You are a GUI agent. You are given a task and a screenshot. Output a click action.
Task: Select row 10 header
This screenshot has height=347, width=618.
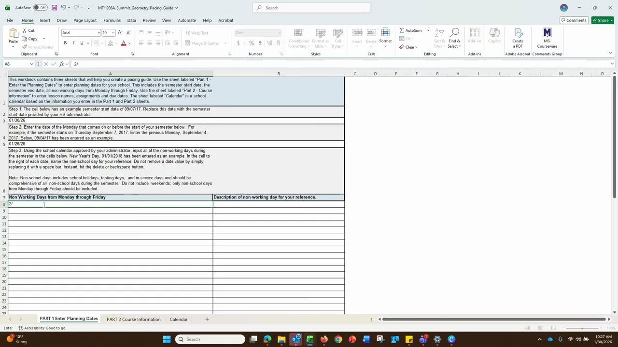click(4, 217)
